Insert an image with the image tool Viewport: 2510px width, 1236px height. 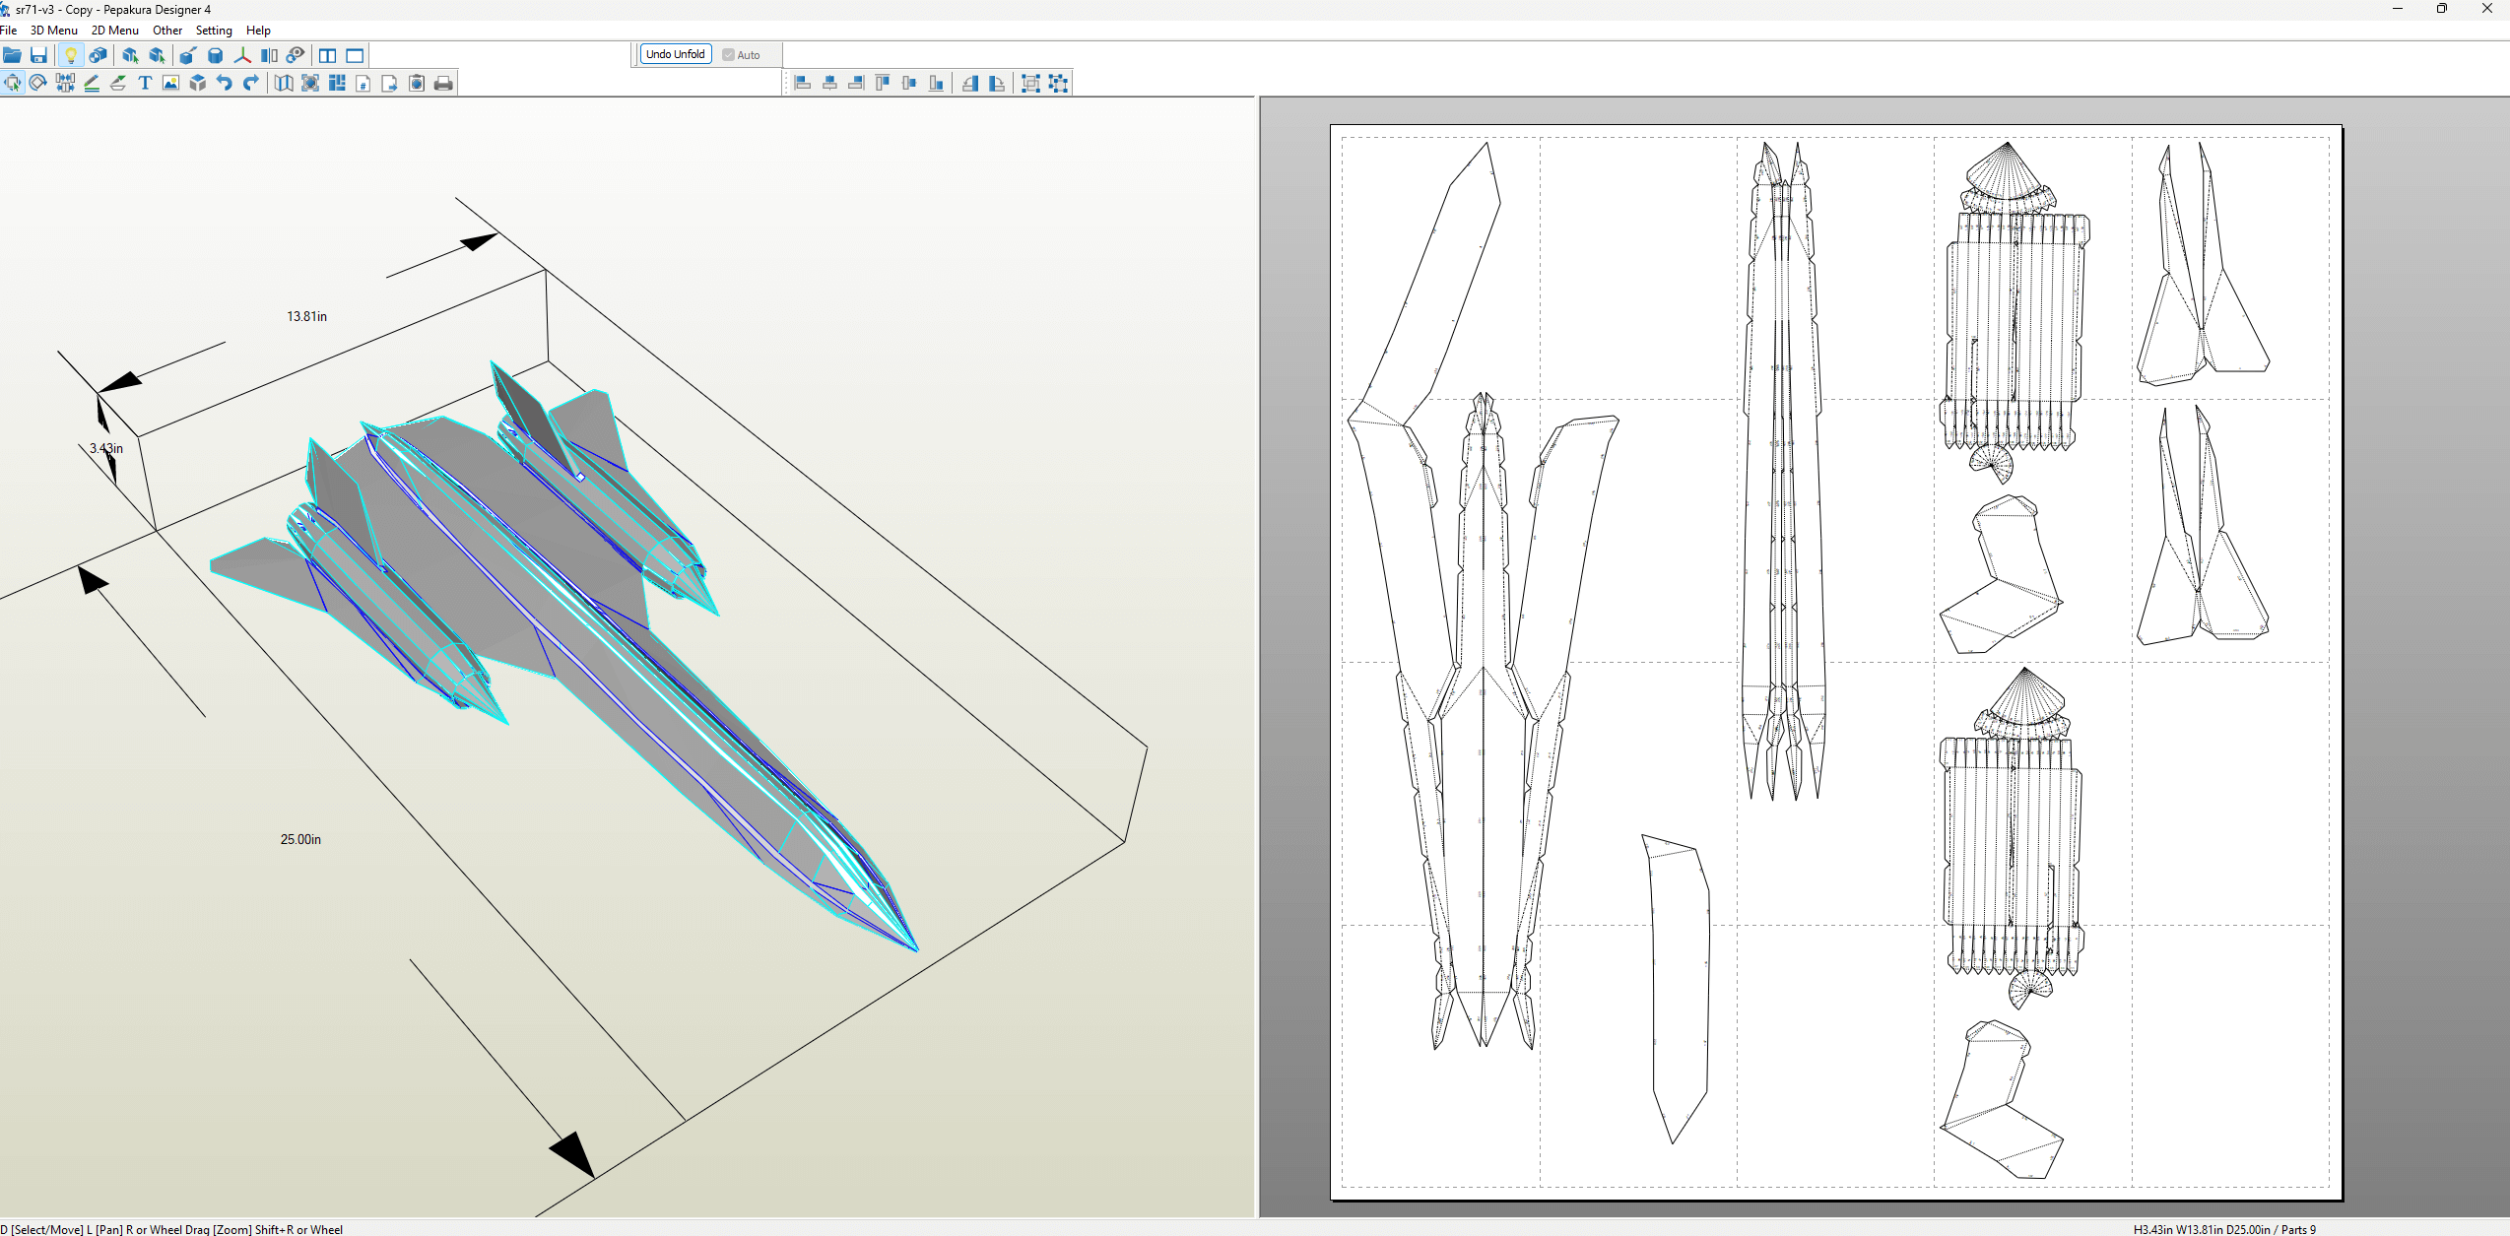171,83
